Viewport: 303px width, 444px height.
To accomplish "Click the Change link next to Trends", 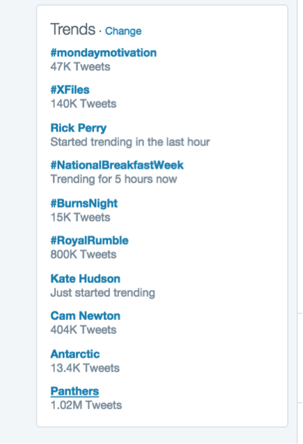I will [x=123, y=31].
